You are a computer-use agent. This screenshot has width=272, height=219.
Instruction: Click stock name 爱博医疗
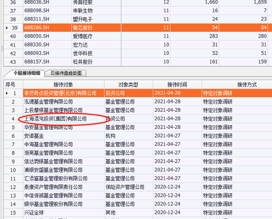tap(83, 36)
